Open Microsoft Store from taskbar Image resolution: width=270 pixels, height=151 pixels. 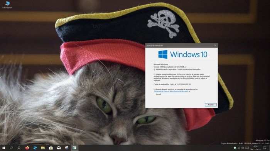[51, 148]
